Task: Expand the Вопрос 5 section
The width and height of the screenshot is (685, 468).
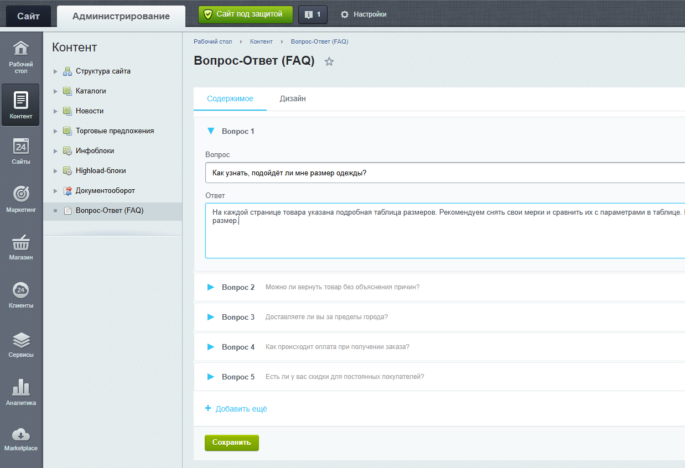Action: click(210, 377)
